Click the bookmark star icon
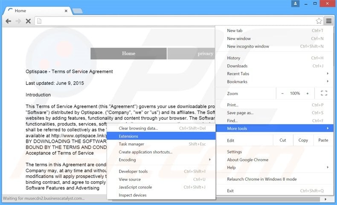This screenshot has height=205, width=337. click(x=319, y=21)
